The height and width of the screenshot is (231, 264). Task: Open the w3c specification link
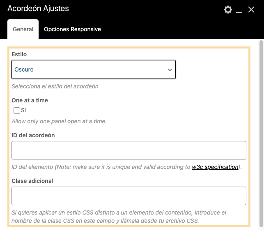[215, 167]
